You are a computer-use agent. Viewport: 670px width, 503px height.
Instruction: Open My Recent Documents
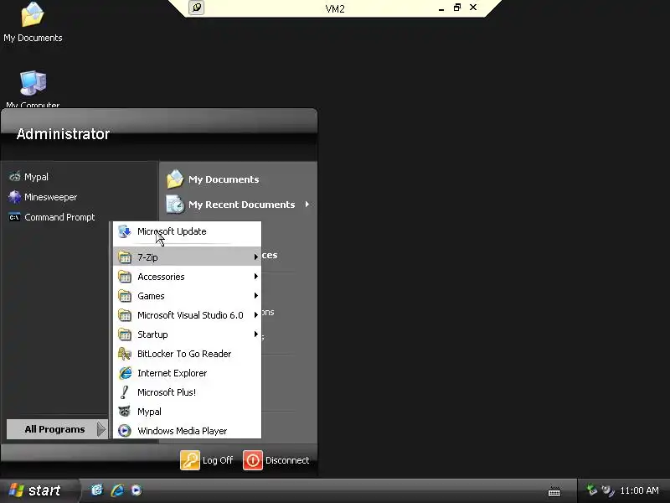[x=238, y=205]
